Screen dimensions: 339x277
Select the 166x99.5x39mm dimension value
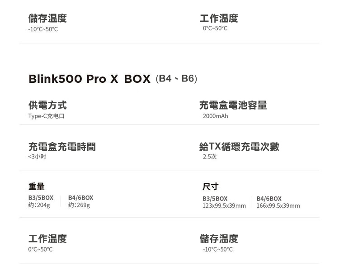pyautogui.click(x=278, y=206)
